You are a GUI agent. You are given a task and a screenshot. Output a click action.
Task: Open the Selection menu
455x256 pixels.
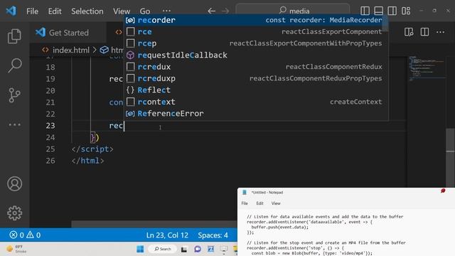click(87, 11)
